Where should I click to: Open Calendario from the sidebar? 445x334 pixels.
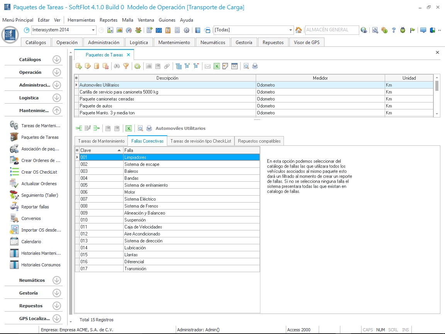coord(31,242)
